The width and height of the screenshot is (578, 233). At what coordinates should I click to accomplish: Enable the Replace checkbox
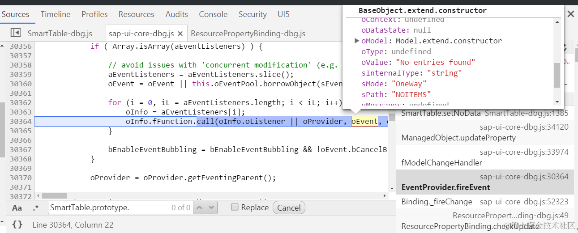(235, 207)
